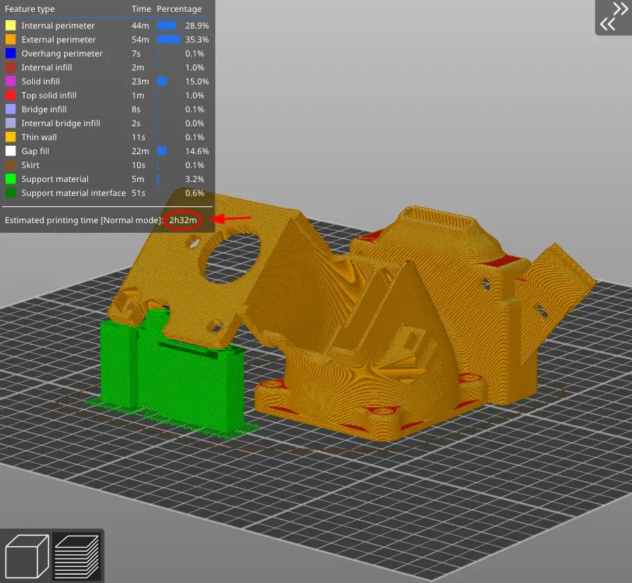This screenshot has height=583, width=632.
Task: Select the Thin wall label
Action: point(39,137)
